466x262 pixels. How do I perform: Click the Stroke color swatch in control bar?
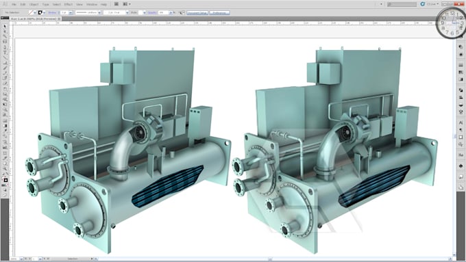pos(40,12)
